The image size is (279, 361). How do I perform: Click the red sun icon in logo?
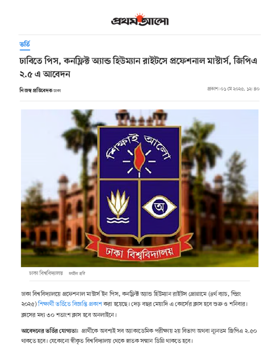tap(140, 17)
